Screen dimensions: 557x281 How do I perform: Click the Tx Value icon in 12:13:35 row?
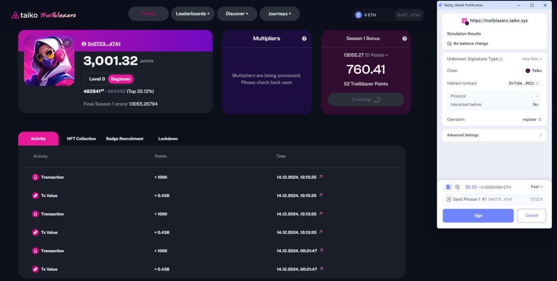point(36,232)
